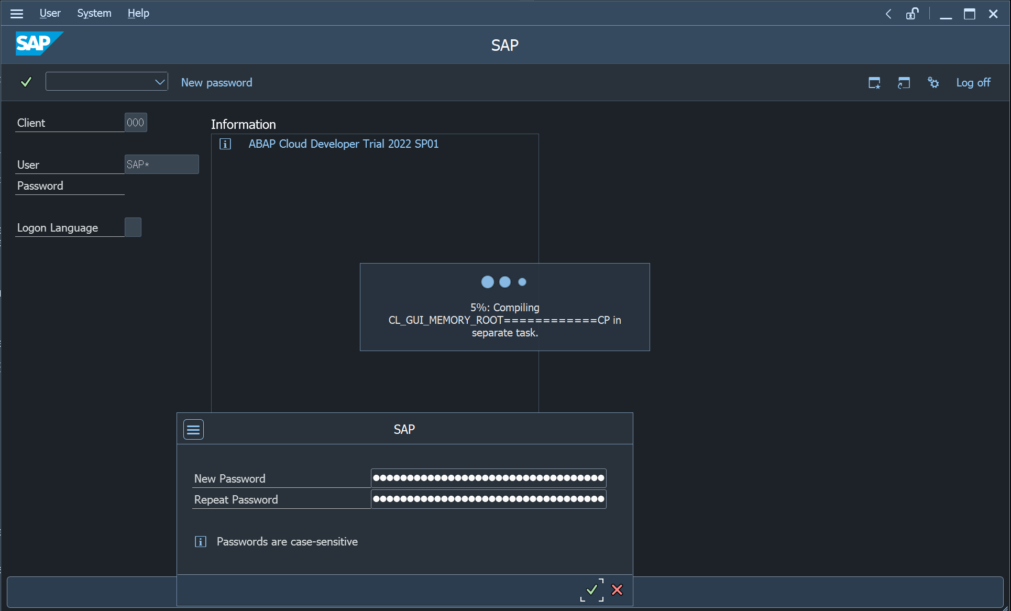Screen dimensions: 1011x611
Task: Click the SAP logo
Action: (x=39, y=43)
